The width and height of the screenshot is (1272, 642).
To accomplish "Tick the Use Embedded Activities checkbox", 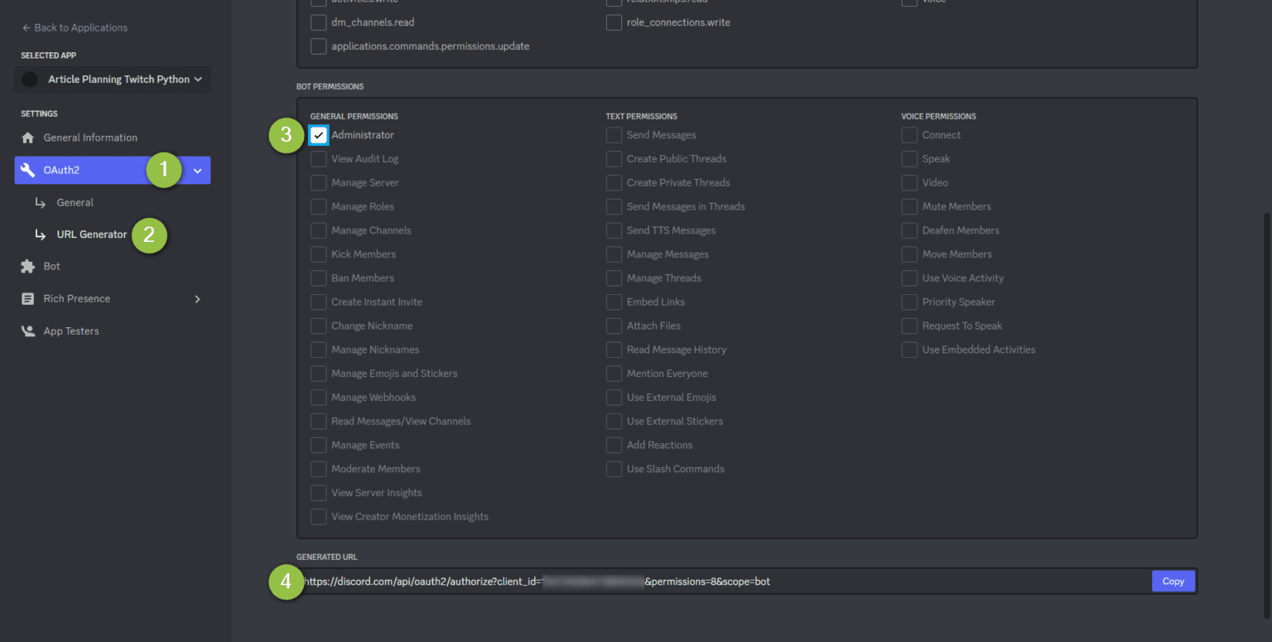I will coord(909,350).
